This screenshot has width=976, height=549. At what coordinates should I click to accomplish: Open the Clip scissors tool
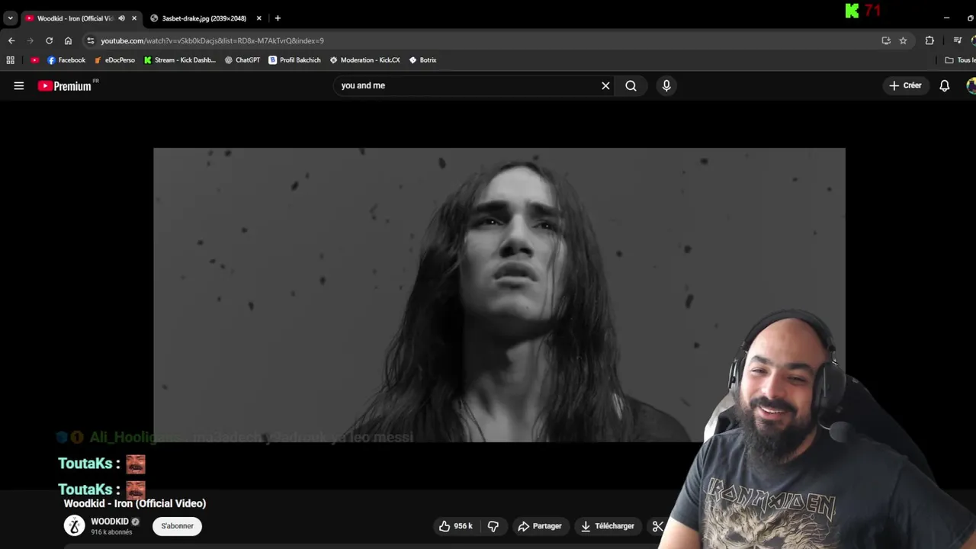coord(658,526)
